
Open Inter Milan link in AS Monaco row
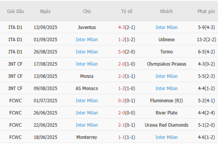166,89
